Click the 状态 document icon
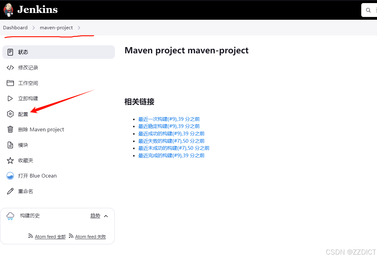Screen dimensions: 377x258 tap(10, 52)
